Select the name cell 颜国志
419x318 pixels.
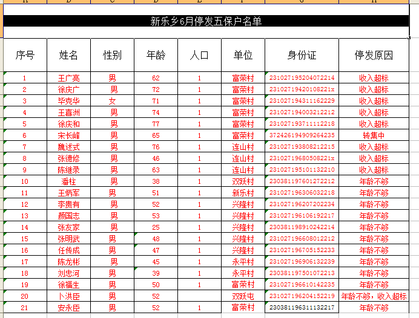tap(68, 216)
